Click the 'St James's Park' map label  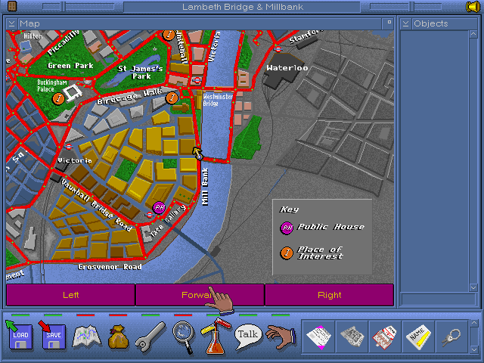tap(141, 73)
